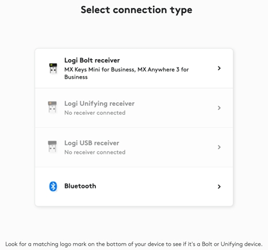The height and width of the screenshot is (250, 268).
Task: Click No receiver connected under Unifying receiver
Action: click(x=95, y=113)
